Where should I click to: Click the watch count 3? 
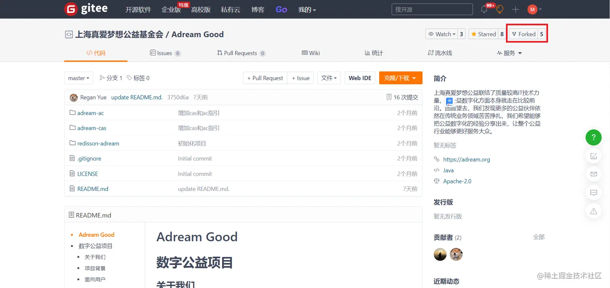pos(462,34)
